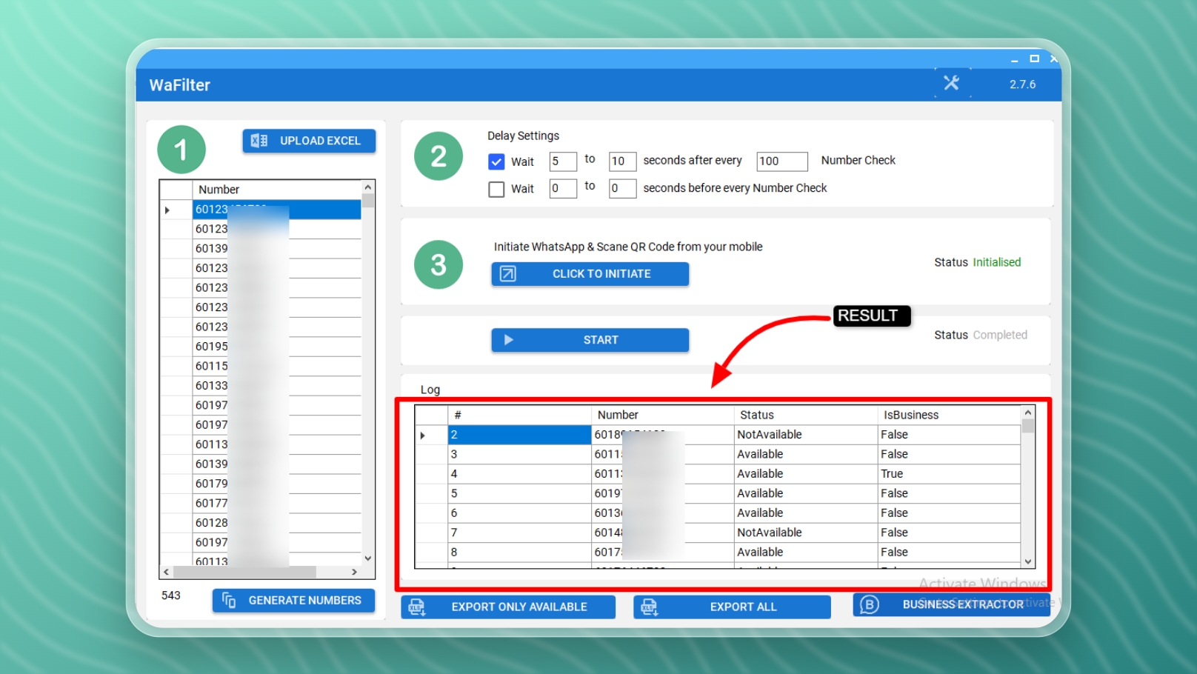This screenshot has height=674, width=1197.
Task: Click the B icon on Business Extractor
Action: (870, 605)
